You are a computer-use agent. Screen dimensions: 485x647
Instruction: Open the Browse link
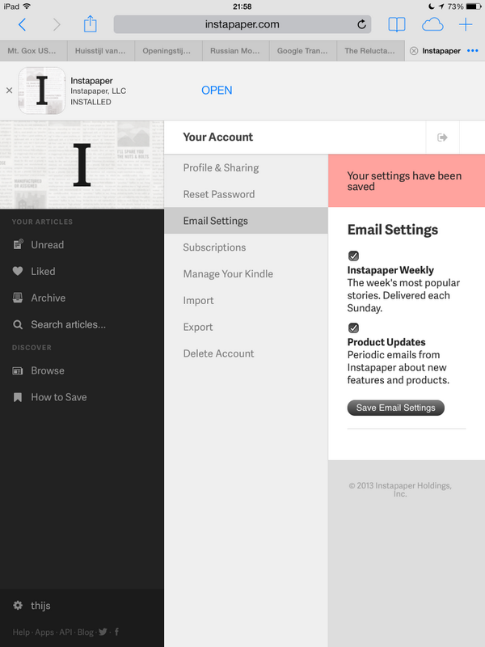48,370
